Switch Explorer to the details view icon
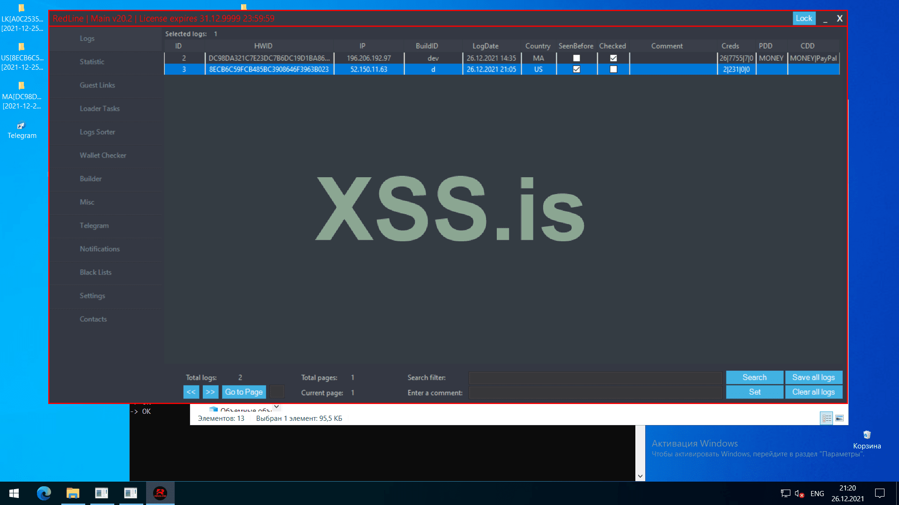Image resolution: width=899 pixels, height=505 pixels. click(x=827, y=418)
